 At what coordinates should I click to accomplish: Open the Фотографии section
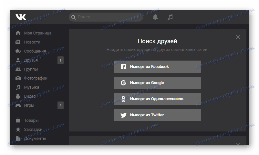pos(36,78)
